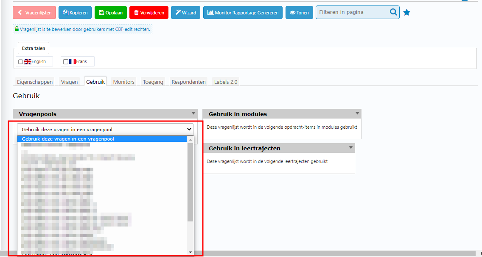
Task: Click the Filteren in pagina field
Action: tap(352, 12)
